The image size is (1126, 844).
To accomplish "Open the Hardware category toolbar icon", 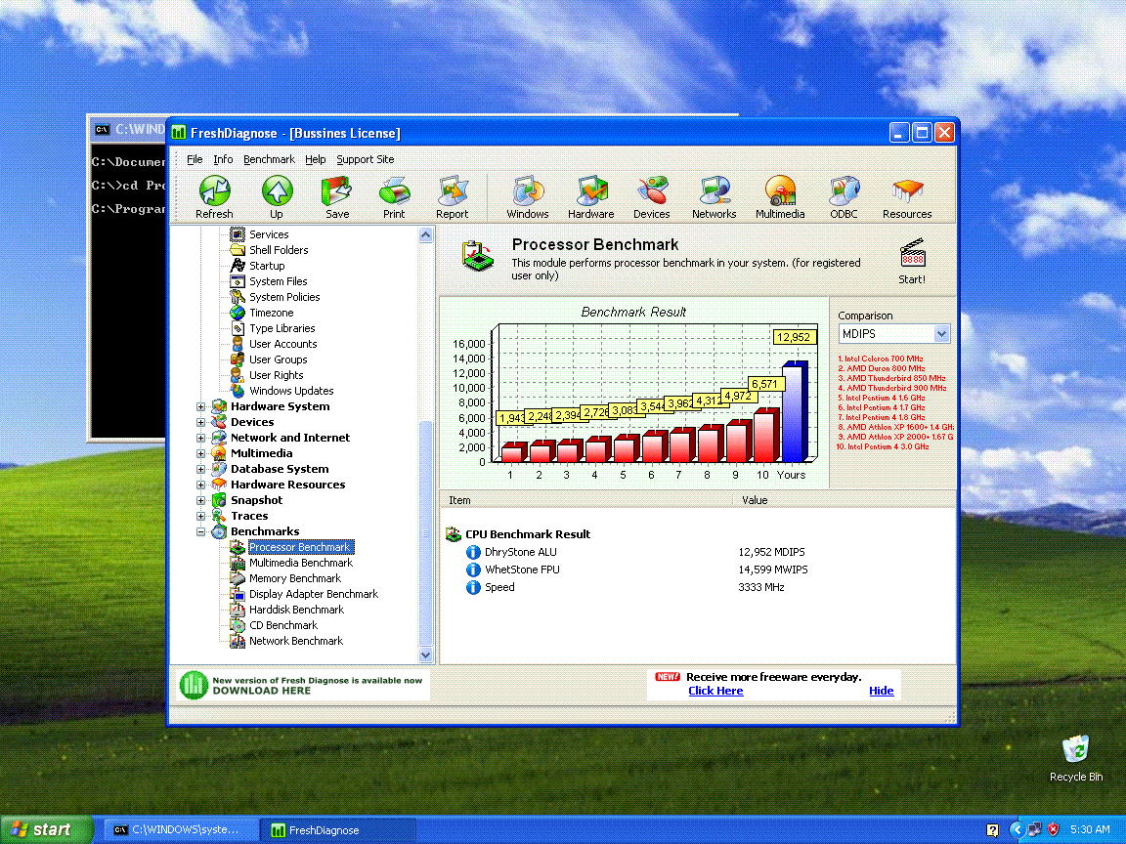I will click(591, 191).
